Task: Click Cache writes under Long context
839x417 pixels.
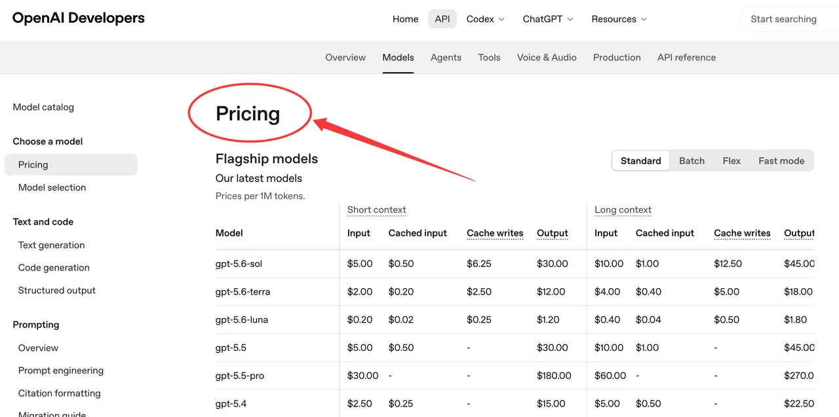Action: [x=742, y=233]
